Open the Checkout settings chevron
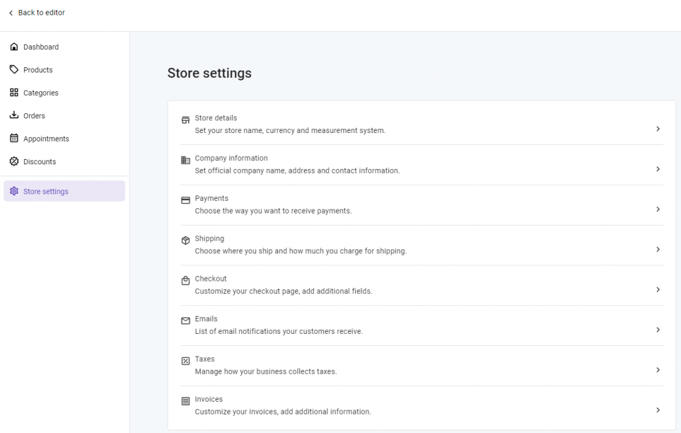 (x=658, y=289)
